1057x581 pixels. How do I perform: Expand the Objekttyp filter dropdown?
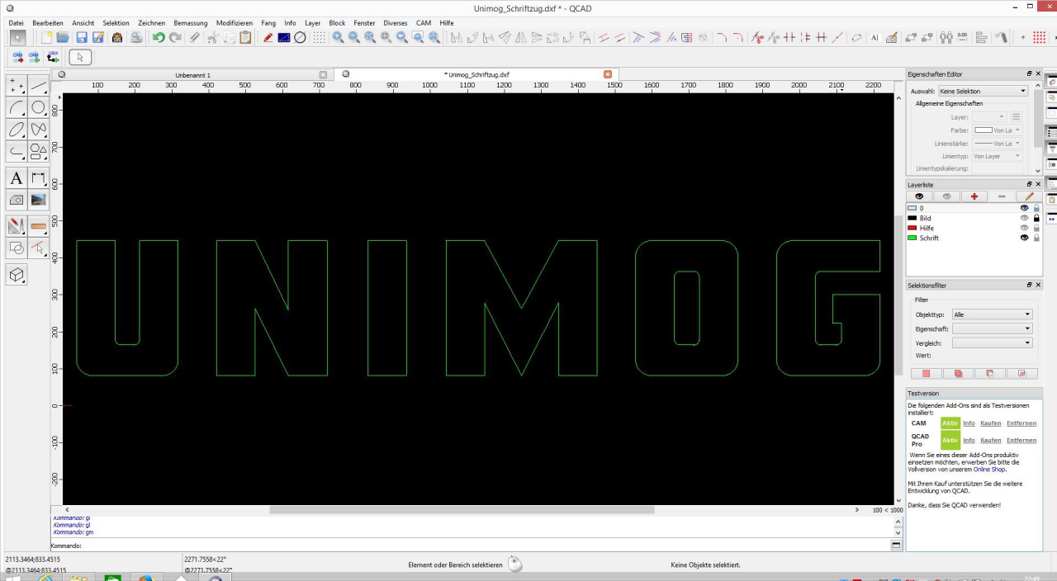pos(992,314)
